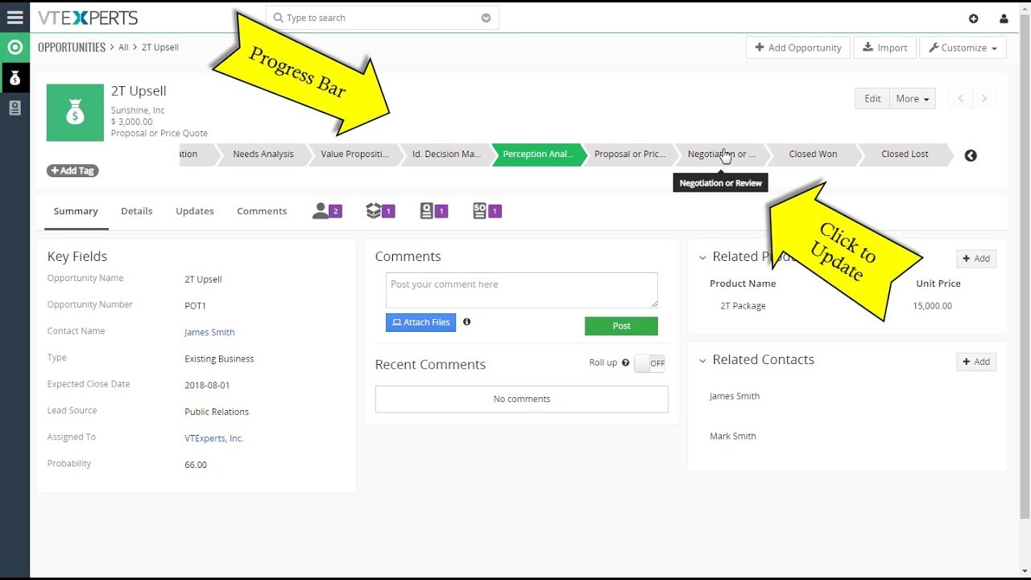The height and width of the screenshot is (580, 1031).
Task: Open the search type dropdown arrow
Action: [x=486, y=18]
